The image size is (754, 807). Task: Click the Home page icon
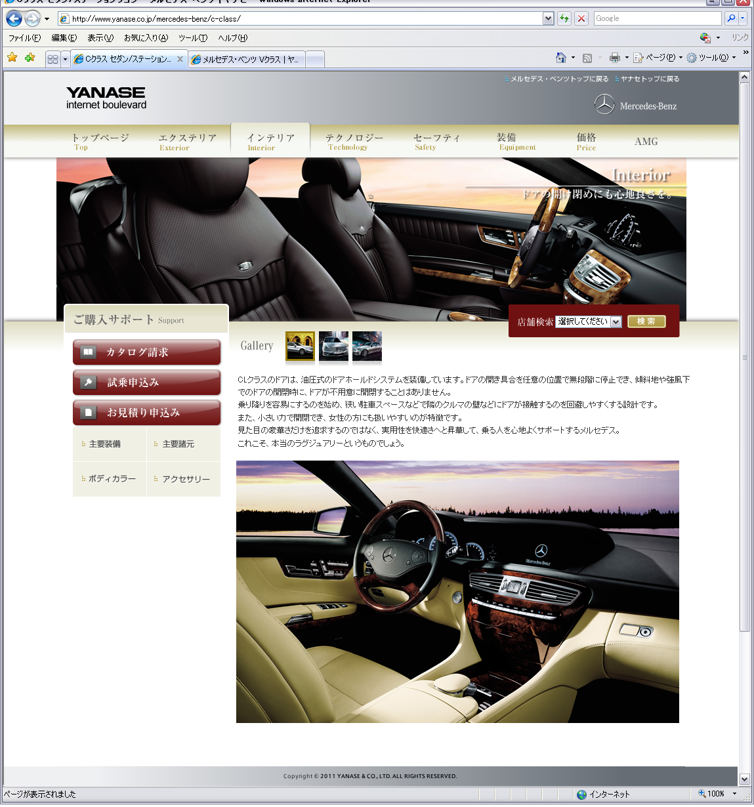(560, 58)
